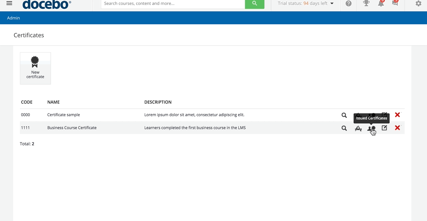
Task: Select the Admin menu item
Action: (x=13, y=18)
